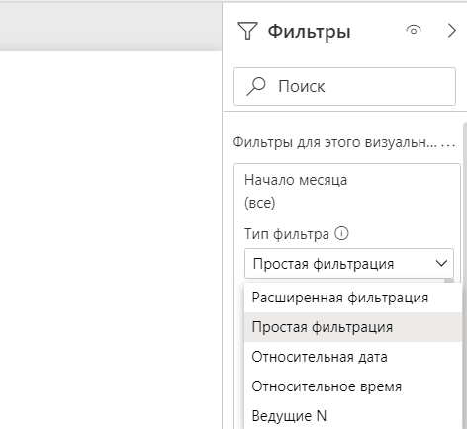Viewport: 467px width, 429px height.
Task: Click the funnel Filters icon
Action: [247, 31]
